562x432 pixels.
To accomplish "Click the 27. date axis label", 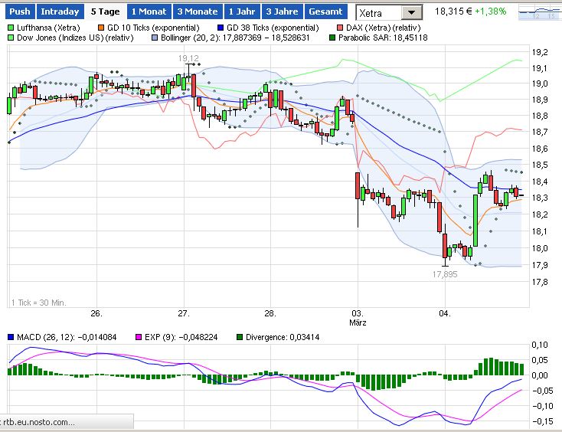I will 184,313.
